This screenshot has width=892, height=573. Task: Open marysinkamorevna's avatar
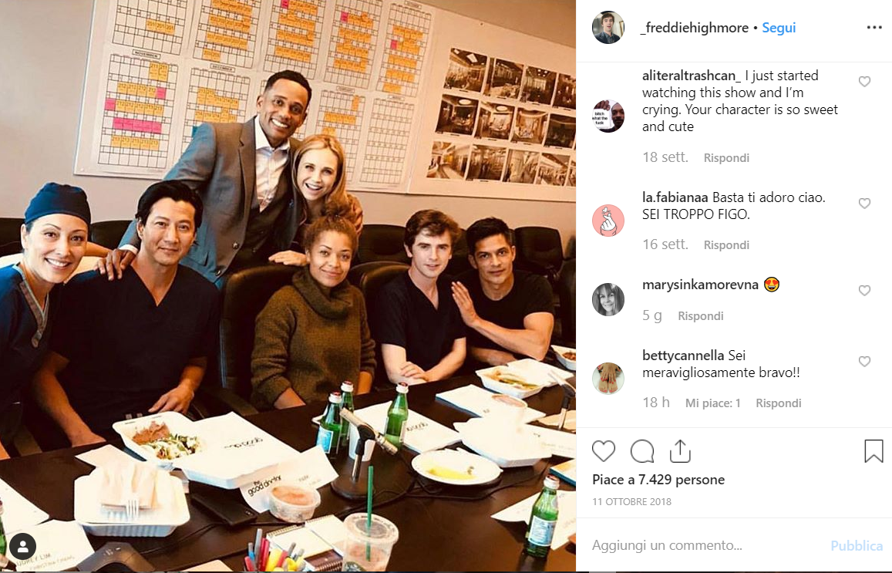coord(608,299)
